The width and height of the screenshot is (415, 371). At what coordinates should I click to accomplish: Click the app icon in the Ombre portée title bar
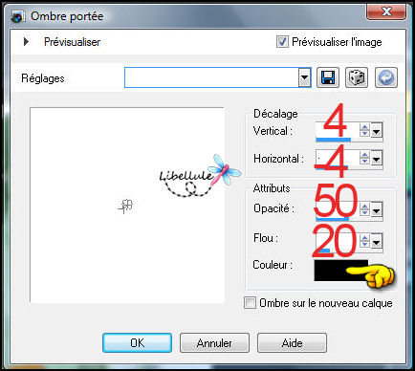(x=18, y=16)
